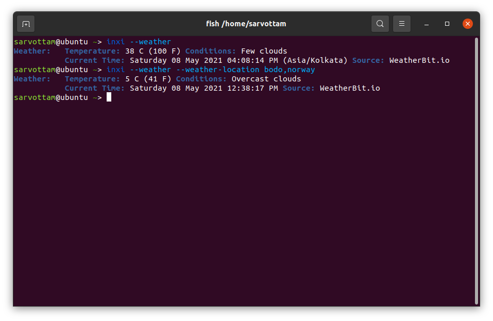This screenshot has height=321, width=493.
Task: Click the '5 C (41 F)' temperature value
Action: 148,79
